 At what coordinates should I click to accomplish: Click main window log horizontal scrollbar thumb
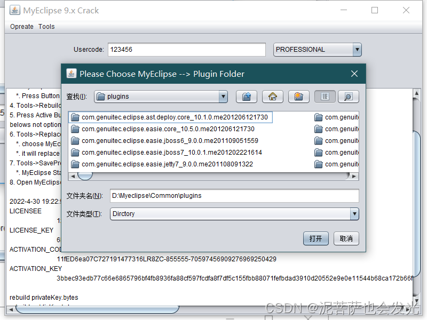click(97, 309)
